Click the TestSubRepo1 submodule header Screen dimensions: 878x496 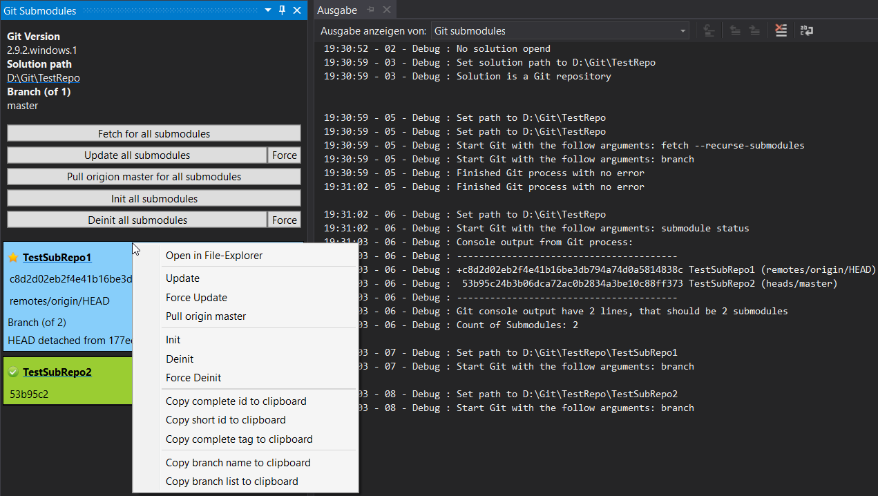pyautogui.click(x=58, y=257)
